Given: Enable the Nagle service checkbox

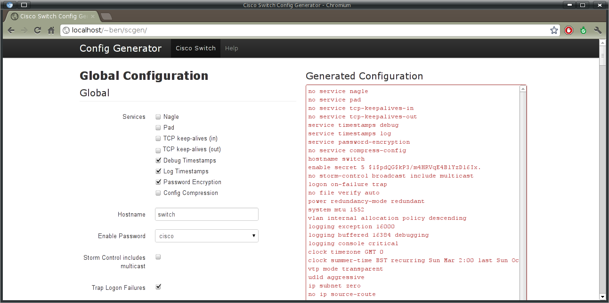Looking at the screenshot, I should pos(158,117).
